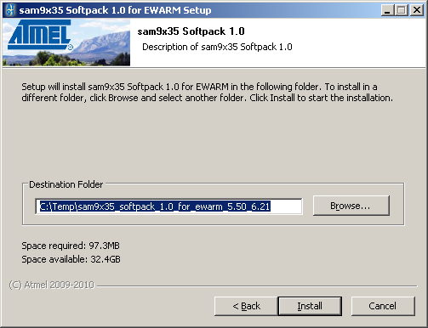Close the setup window
This screenshot has height=328, width=428.
click(x=417, y=10)
